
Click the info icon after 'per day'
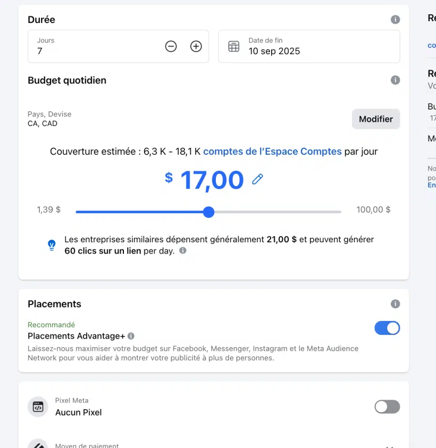tap(183, 250)
